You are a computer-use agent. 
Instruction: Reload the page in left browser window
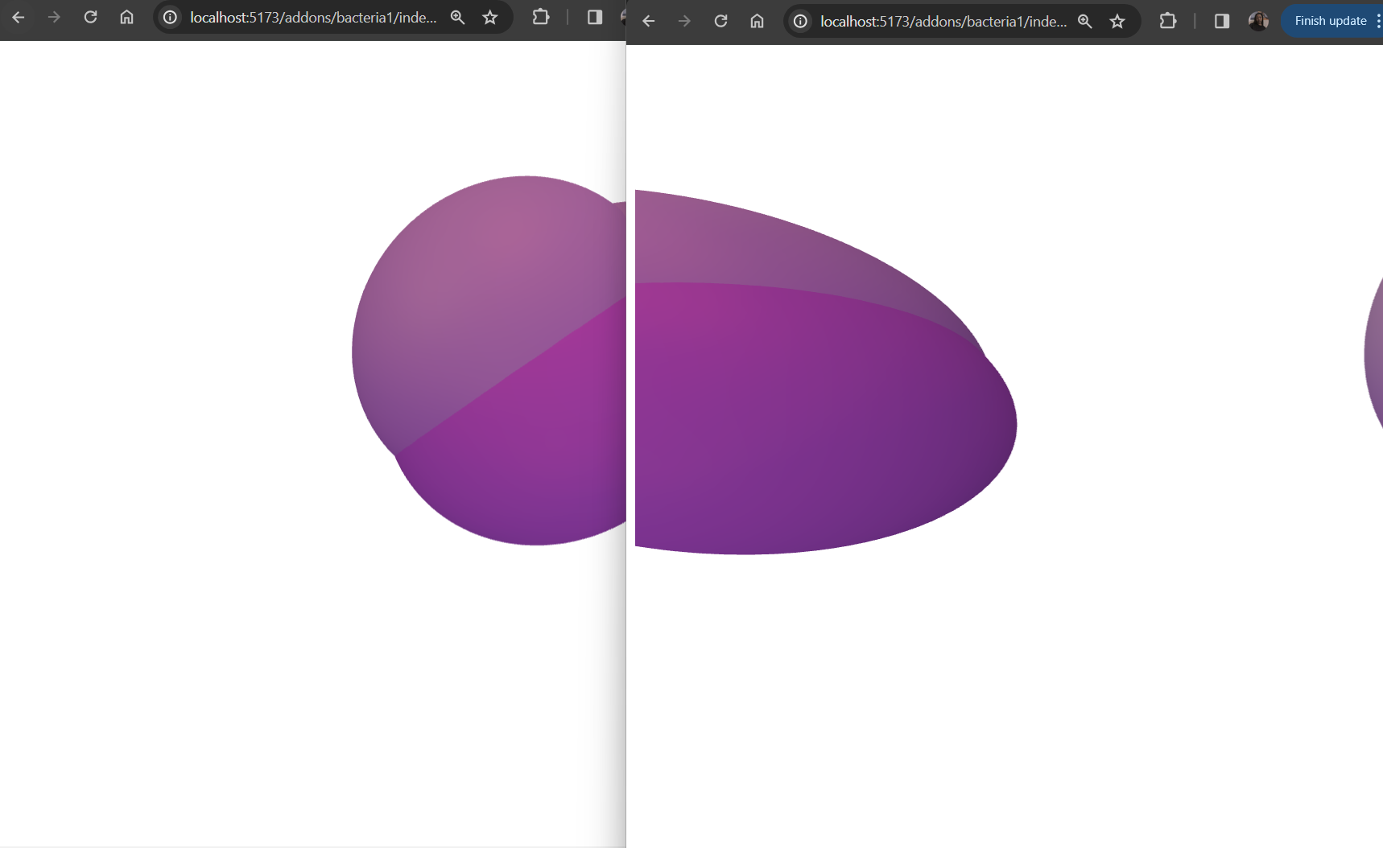[91, 17]
